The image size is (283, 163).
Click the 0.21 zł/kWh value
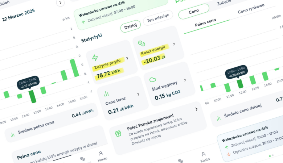121,109
